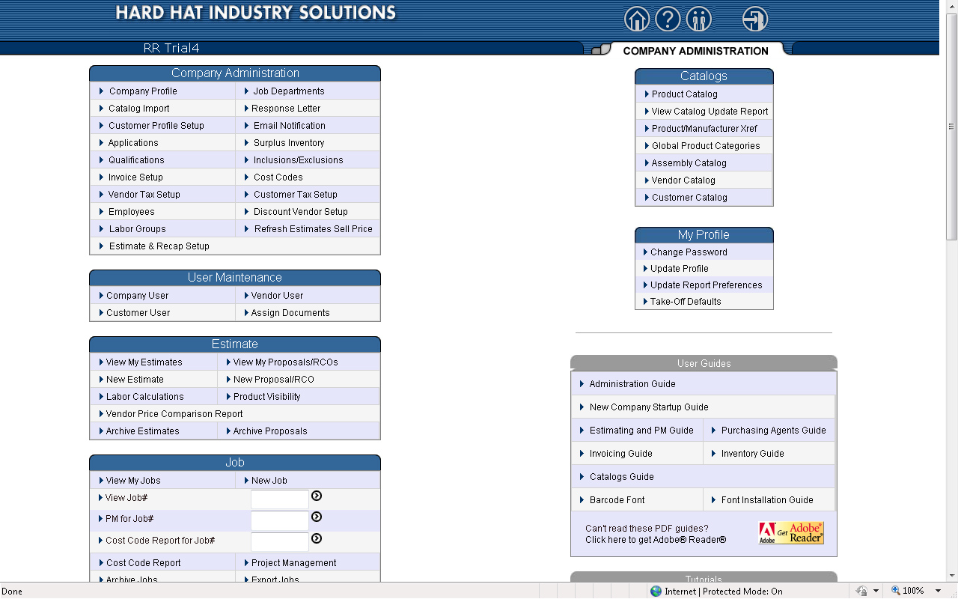The height and width of the screenshot is (599, 958).
Task: Go to Customer Profile Setup
Action: click(156, 126)
